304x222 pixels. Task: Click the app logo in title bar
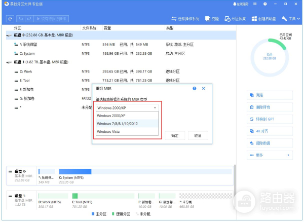click(x=7, y=4)
